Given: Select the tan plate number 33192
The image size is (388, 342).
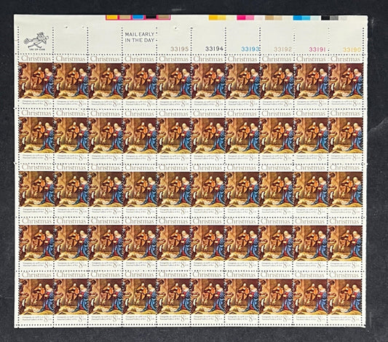Looking at the screenshot, I should [283, 49].
